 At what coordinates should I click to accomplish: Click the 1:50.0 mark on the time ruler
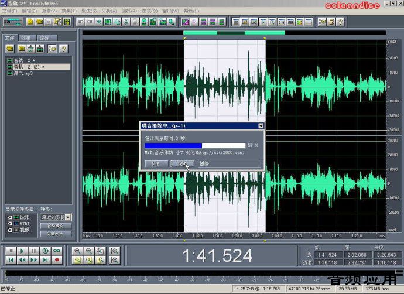[x=217, y=236]
